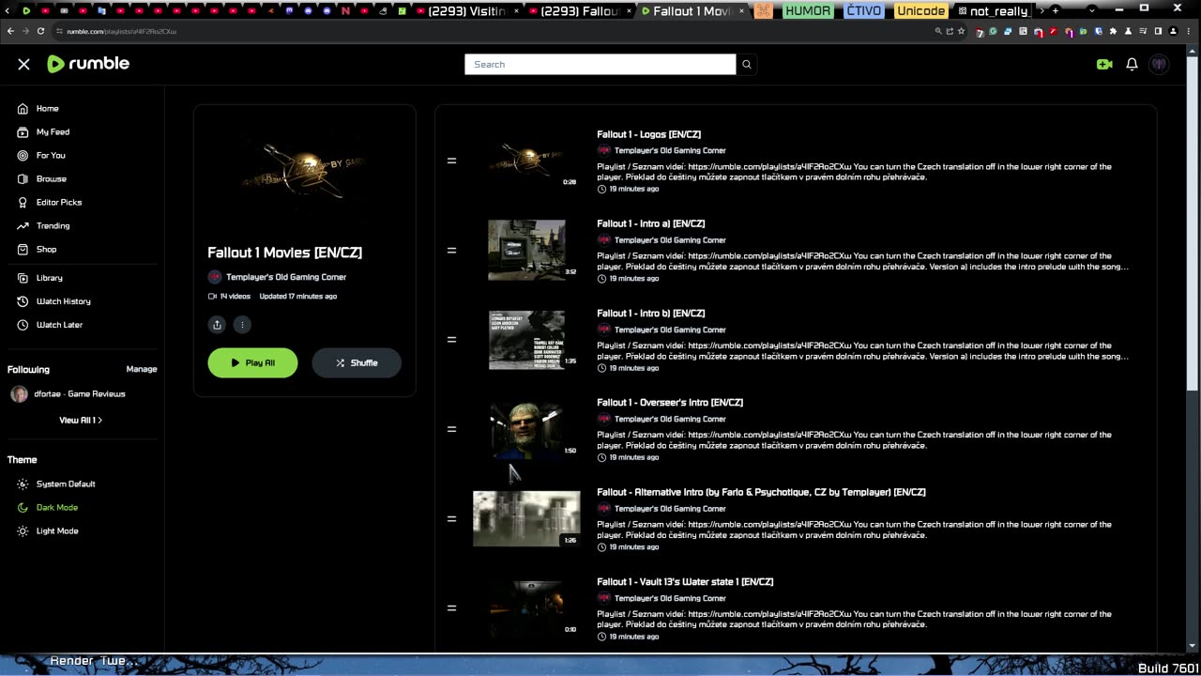The image size is (1201, 676).
Task: Open the browser tab search dropdown chevron
Action: 1091,10
